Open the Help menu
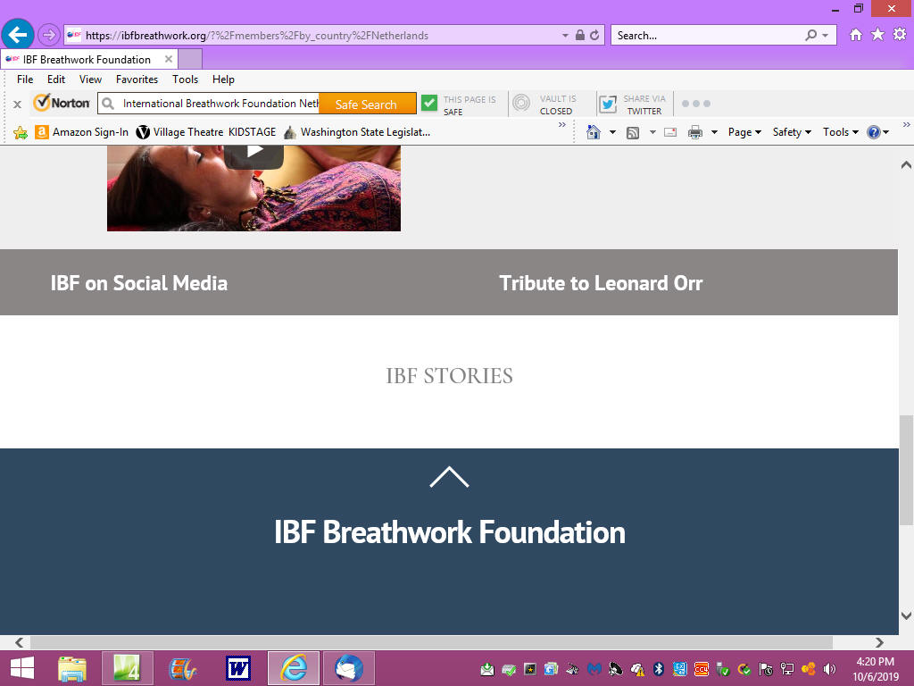914x686 pixels. pyautogui.click(x=223, y=79)
